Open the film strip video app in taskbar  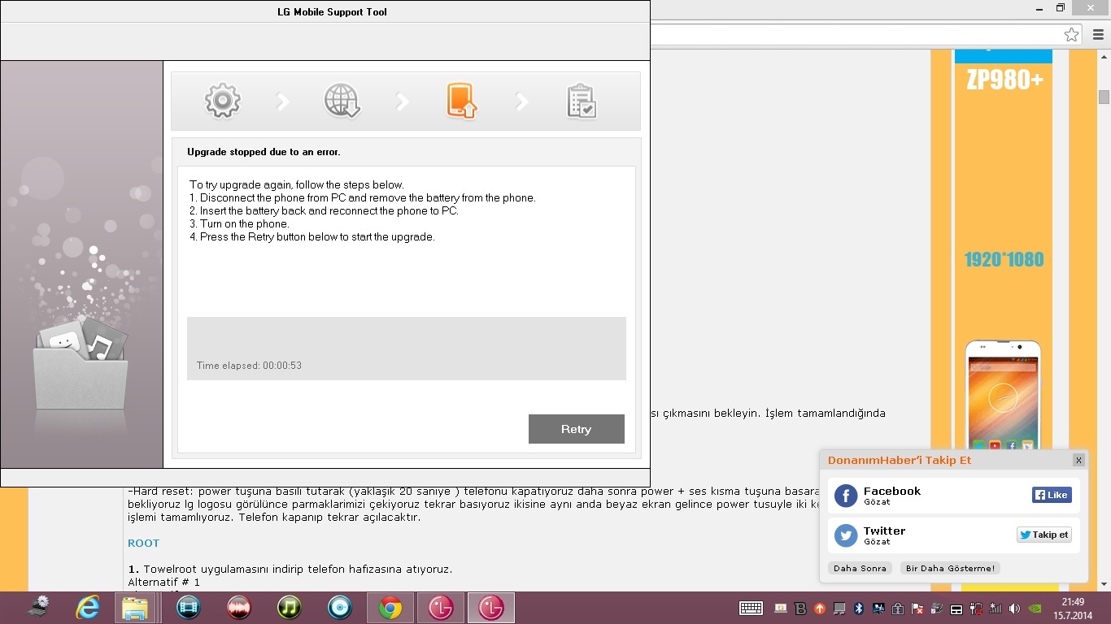coord(188,608)
